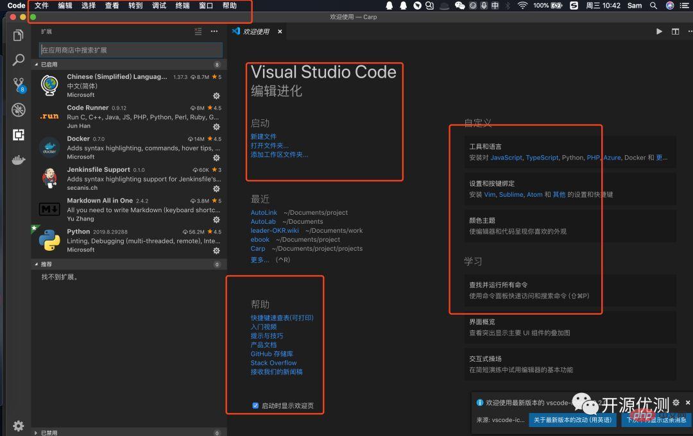Open gear menu for Chinese (Simplified) Language pack
The width and height of the screenshot is (693, 436).
(x=216, y=96)
